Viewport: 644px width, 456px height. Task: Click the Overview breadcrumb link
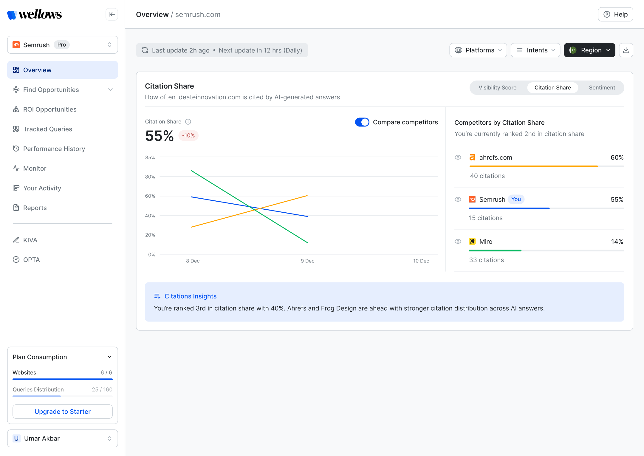tap(152, 14)
